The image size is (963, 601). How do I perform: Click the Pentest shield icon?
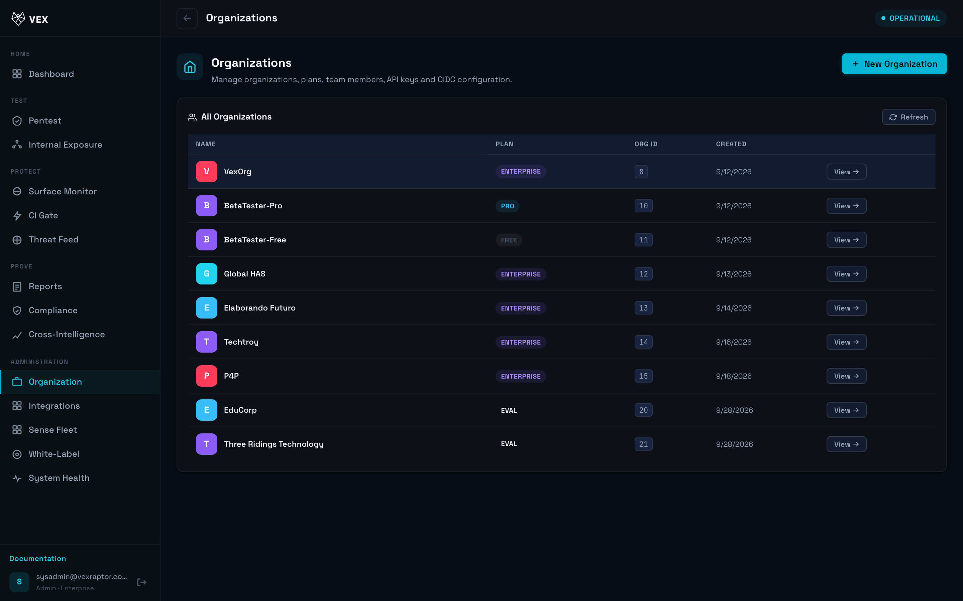click(17, 121)
